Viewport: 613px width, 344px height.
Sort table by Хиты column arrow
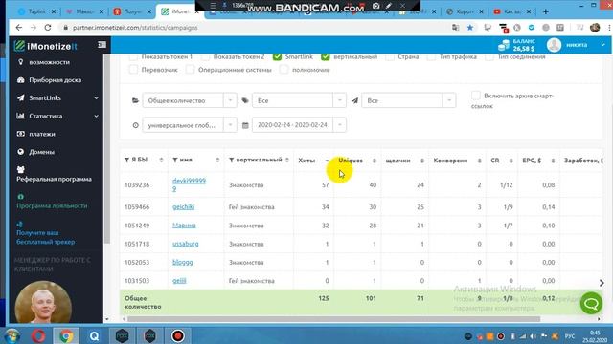327,161
